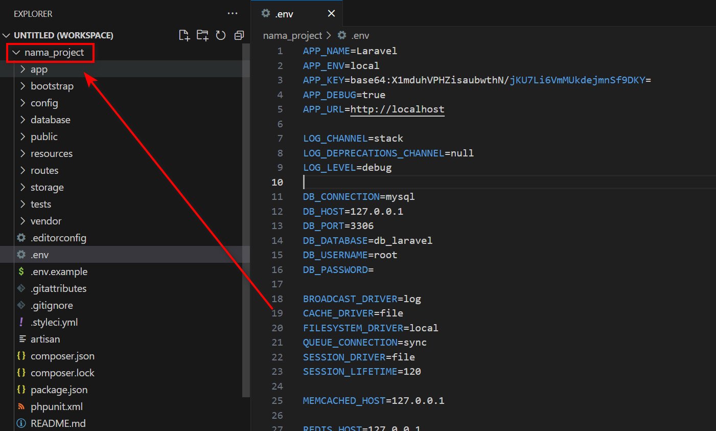Viewport: 716px width, 431px height.
Task: Click the New File icon in Explorer
Action: pyautogui.click(x=184, y=35)
